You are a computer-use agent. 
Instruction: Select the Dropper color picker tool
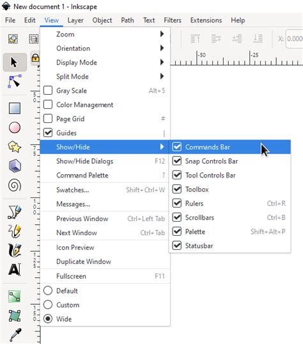(15, 334)
